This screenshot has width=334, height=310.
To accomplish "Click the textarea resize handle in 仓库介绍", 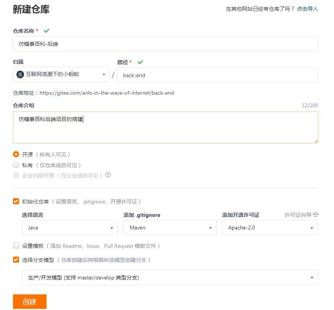I will click(316, 141).
